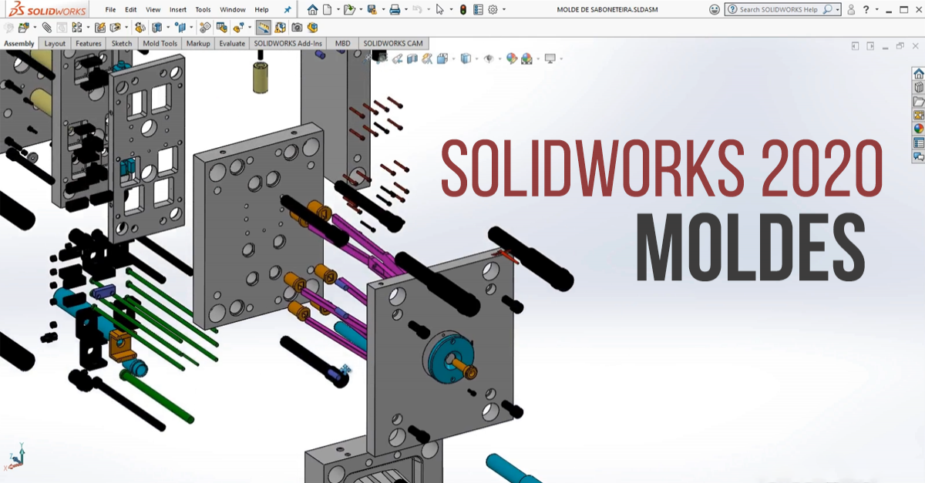Open the Insert menu
The image size is (925, 483).
click(177, 9)
